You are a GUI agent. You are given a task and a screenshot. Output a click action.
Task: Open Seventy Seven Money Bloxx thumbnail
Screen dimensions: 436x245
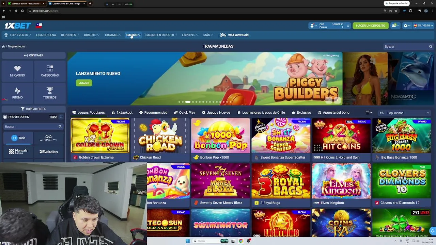point(220,181)
